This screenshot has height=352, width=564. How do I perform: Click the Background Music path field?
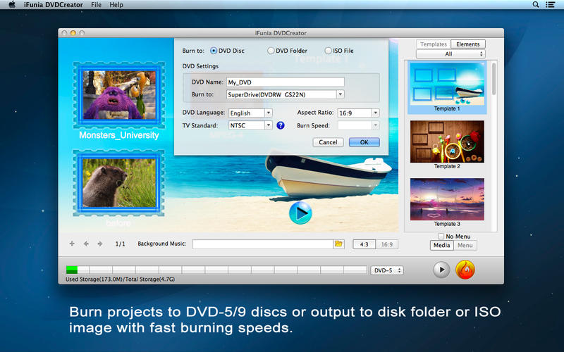[263, 244]
